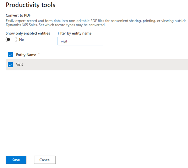Click the 'visit' text typed in filter box
The image size is (188, 168).
[x=64, y=41]
